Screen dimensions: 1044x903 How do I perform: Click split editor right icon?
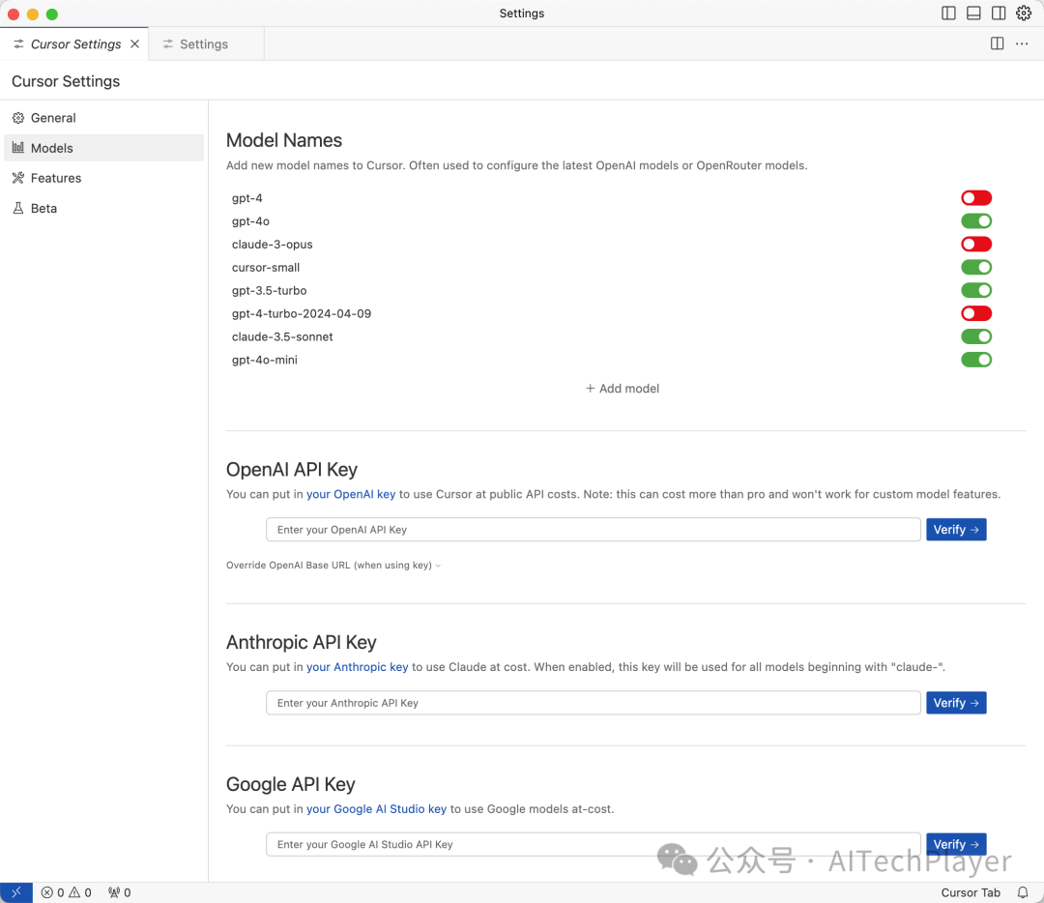tap(997, 44)
